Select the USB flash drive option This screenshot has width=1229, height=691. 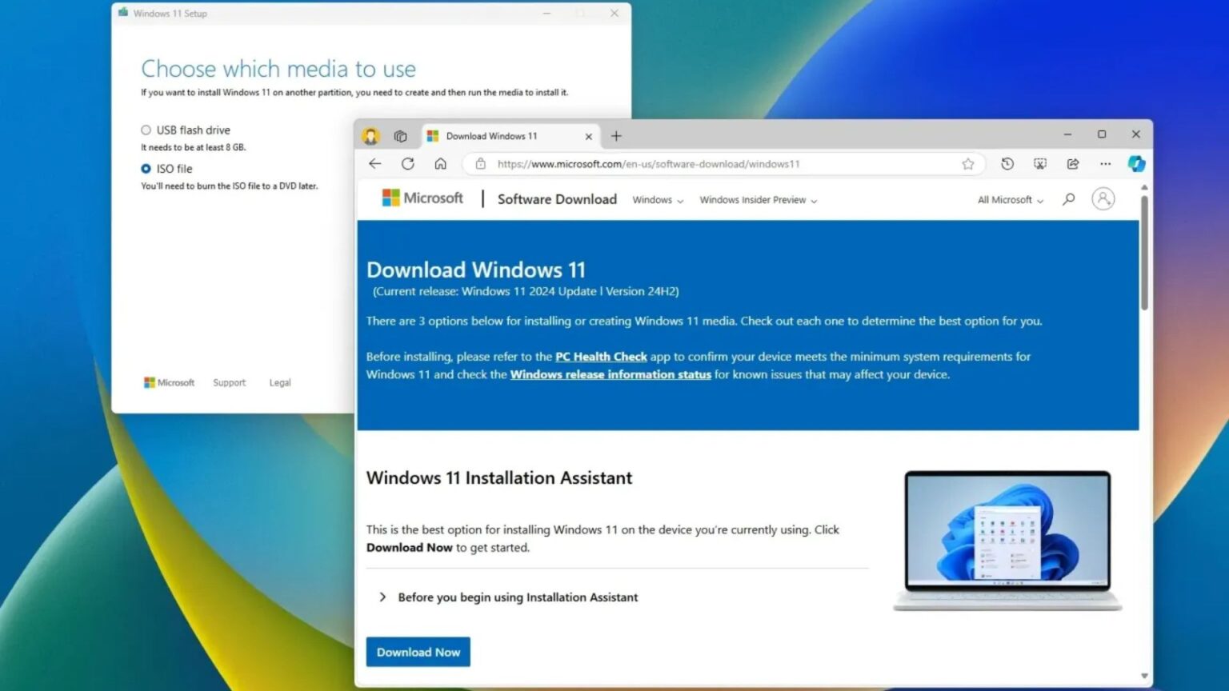pyautogui.click(x=146, y=130)
